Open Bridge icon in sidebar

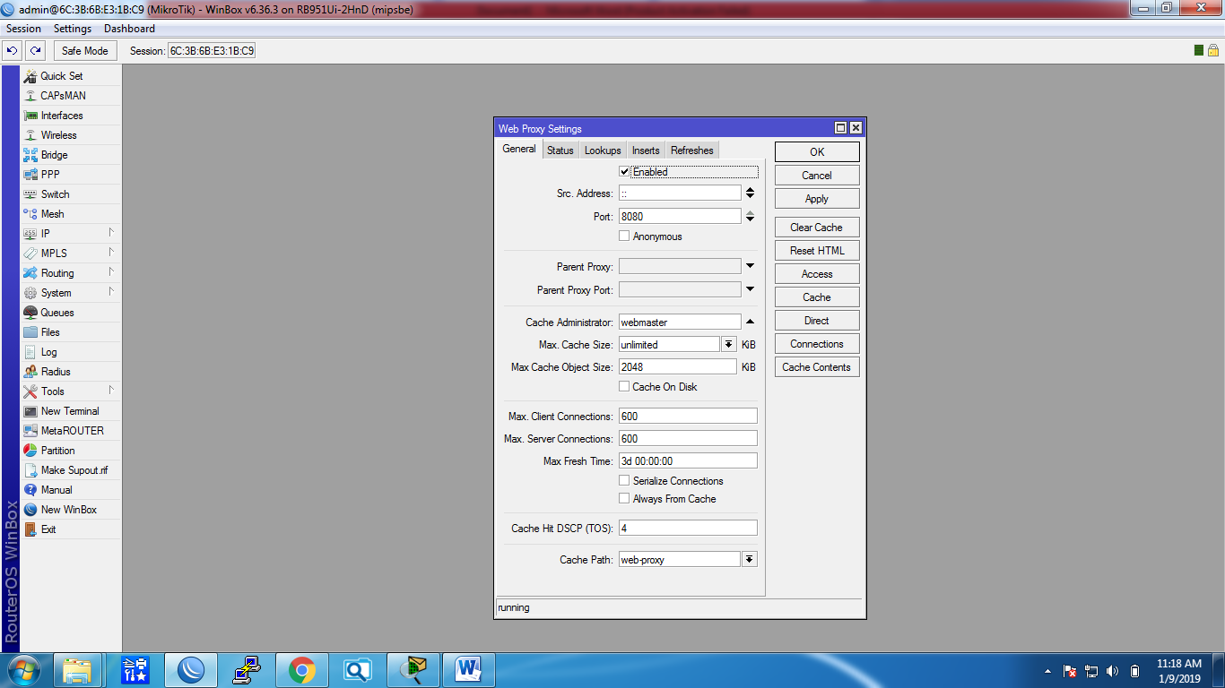(30, 155)
